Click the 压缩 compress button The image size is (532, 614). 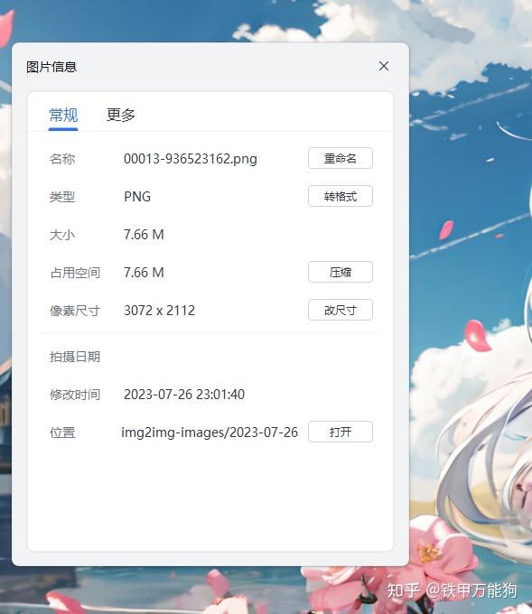click(340, 272)
